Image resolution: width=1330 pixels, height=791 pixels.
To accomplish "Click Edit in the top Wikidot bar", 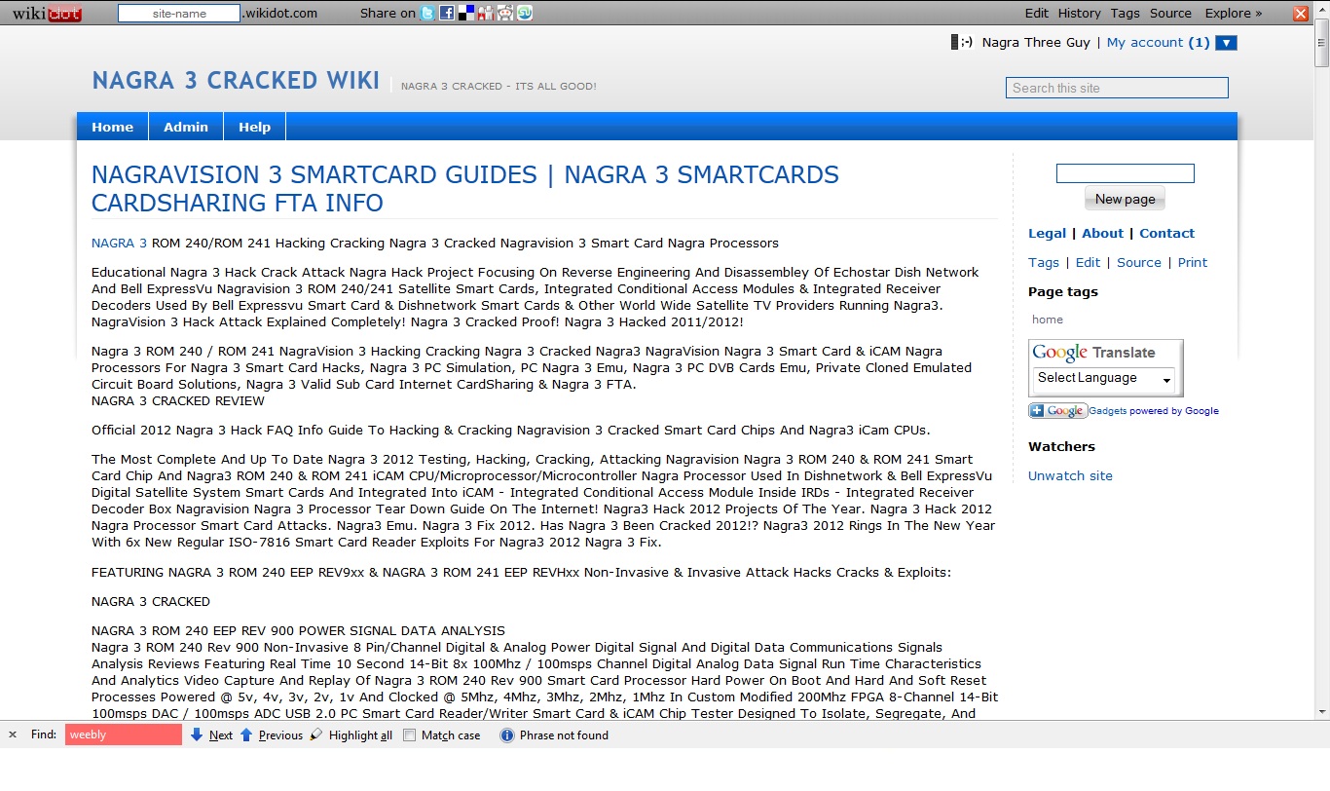I will [1037, 14].
